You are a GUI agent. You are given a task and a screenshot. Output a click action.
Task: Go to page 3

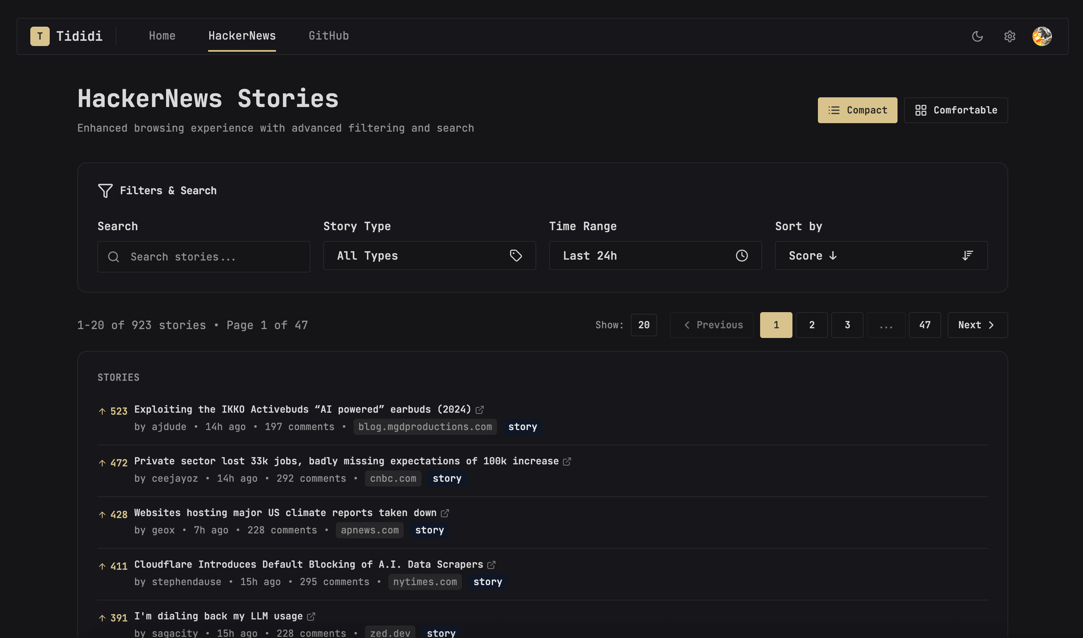click(x=847, y=325)
